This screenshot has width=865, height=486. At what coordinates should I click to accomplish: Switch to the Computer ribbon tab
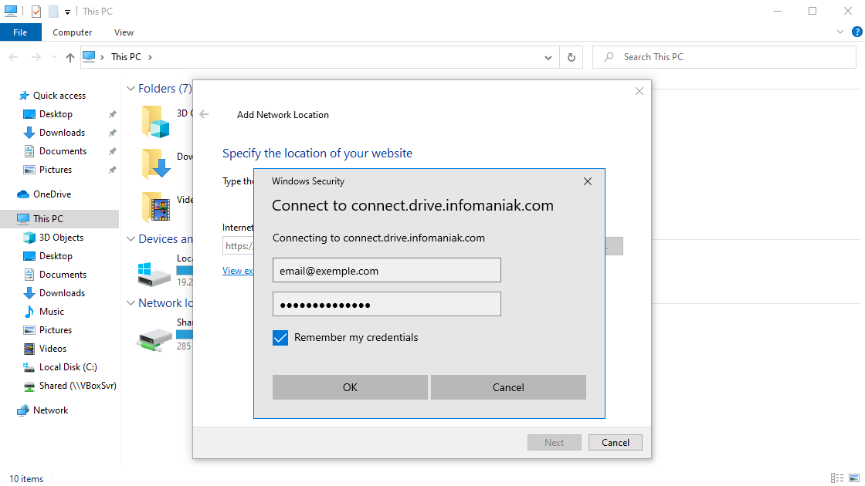click(72, 32)
